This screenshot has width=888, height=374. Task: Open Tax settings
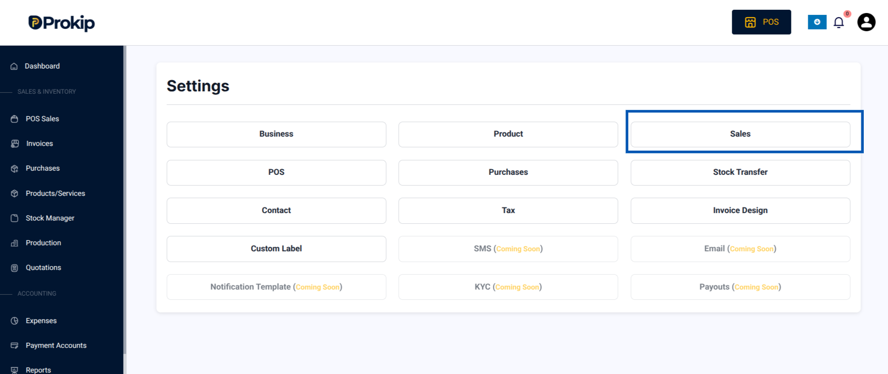[x=508, y=211]
